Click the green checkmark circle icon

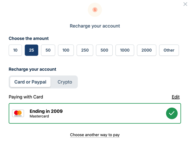pos(172,113)
